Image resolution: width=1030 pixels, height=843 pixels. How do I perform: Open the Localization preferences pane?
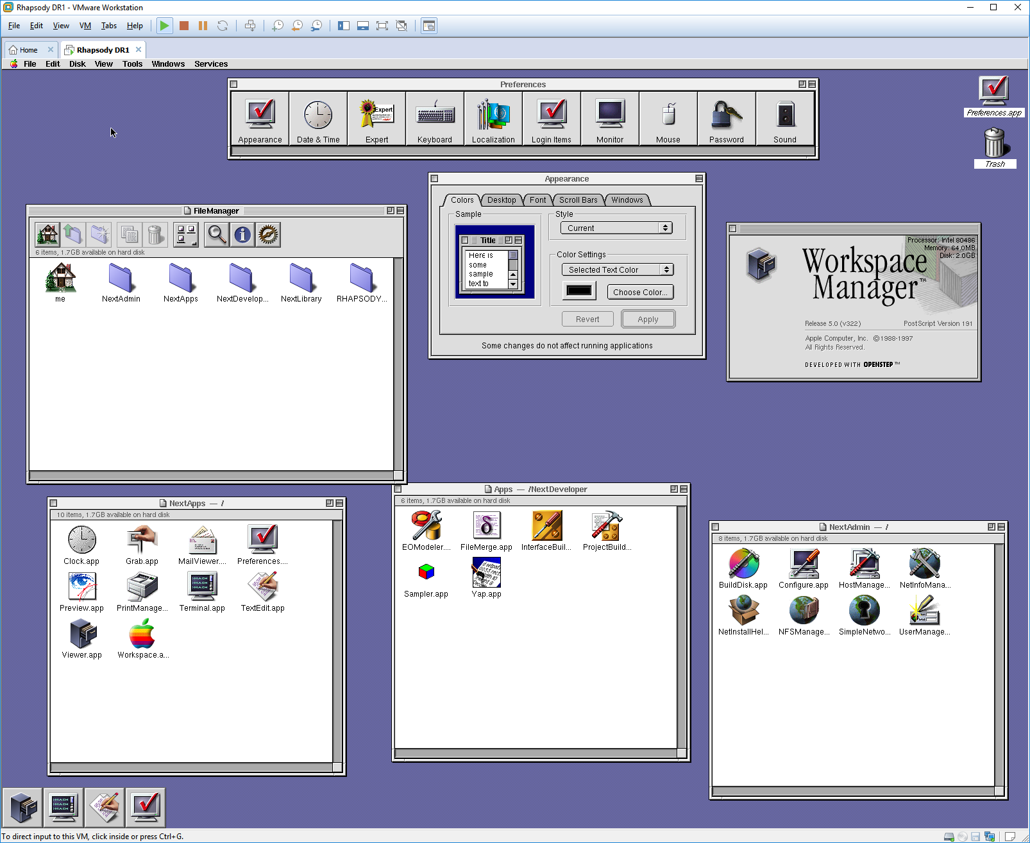[493, 119]
